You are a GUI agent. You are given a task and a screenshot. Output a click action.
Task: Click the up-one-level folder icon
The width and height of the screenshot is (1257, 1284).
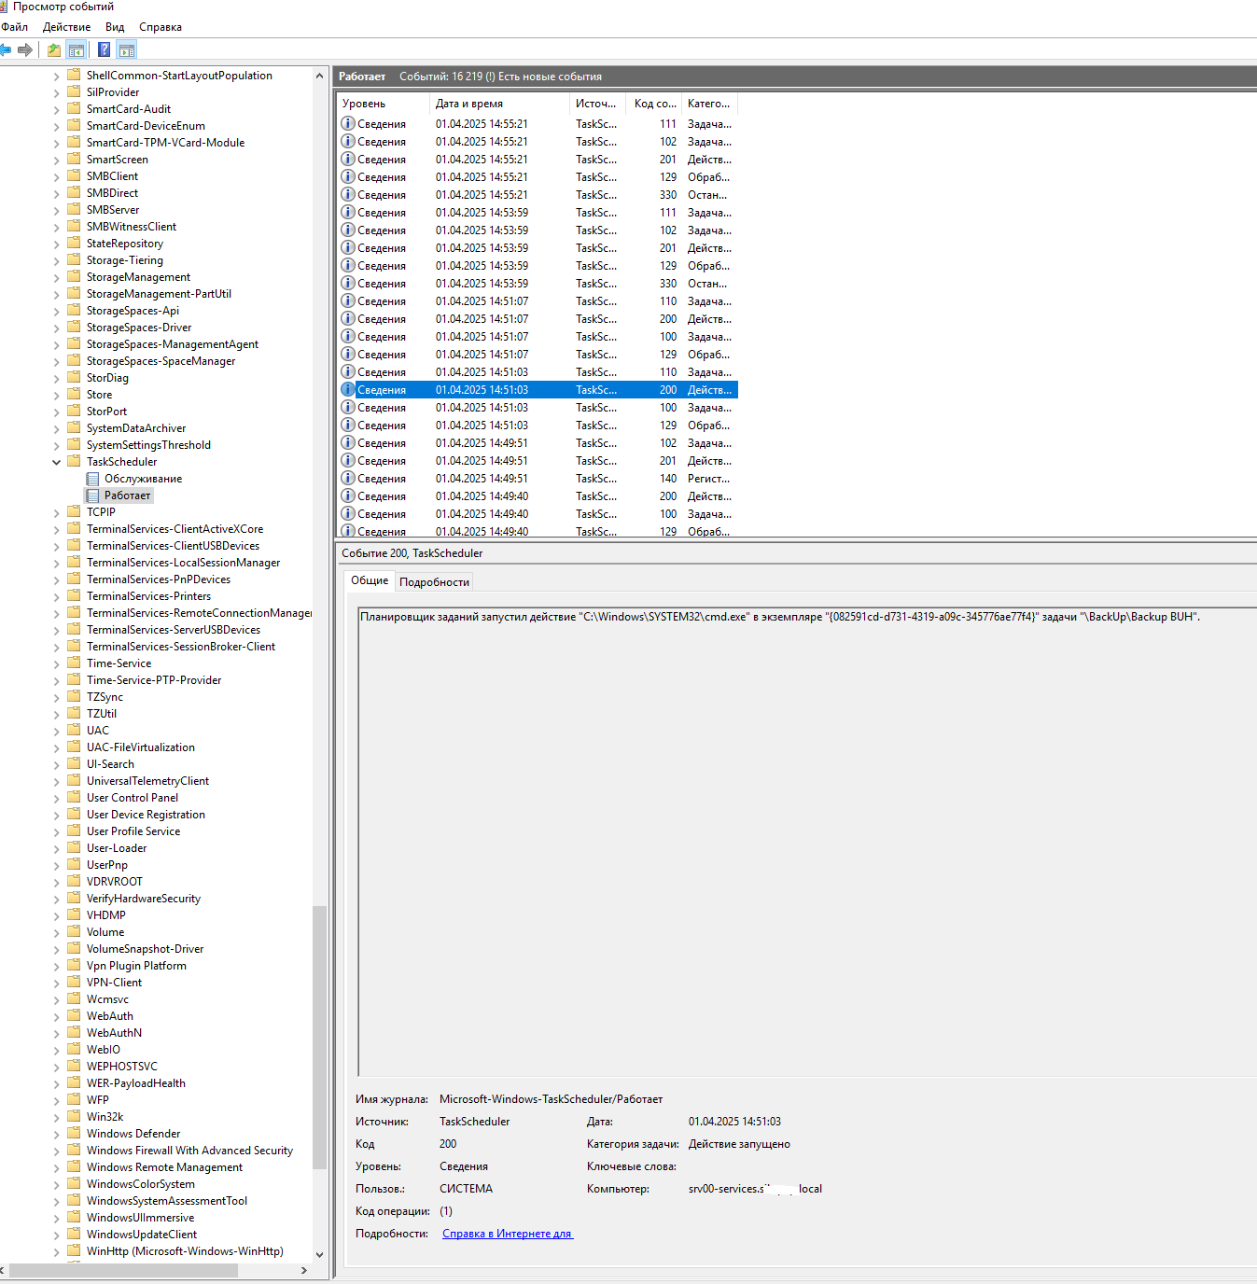point(54,50)
